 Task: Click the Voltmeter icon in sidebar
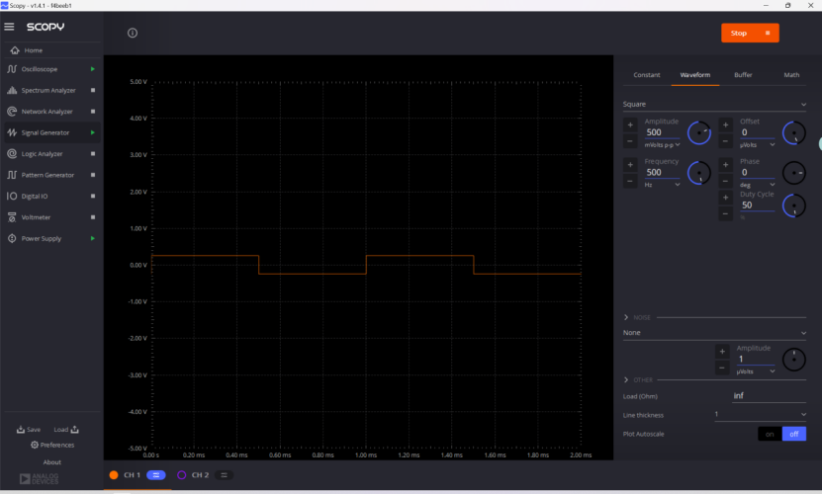[x=12, y=217]
